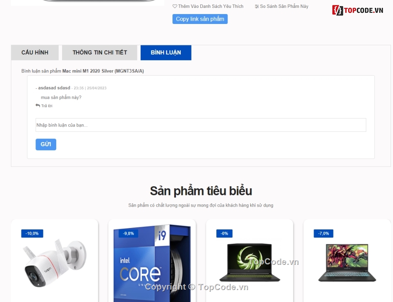The height and width of the screenshot is (302, 393).
Task: Click the heart wishlist icon
Action: pyautogui.click(x=175, y=6)
